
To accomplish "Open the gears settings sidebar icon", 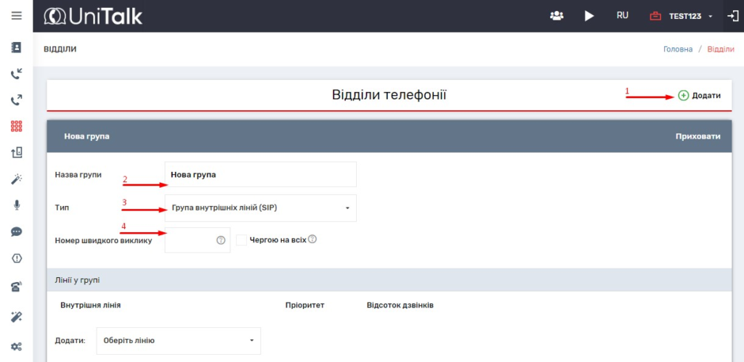I will pos(16,347).
